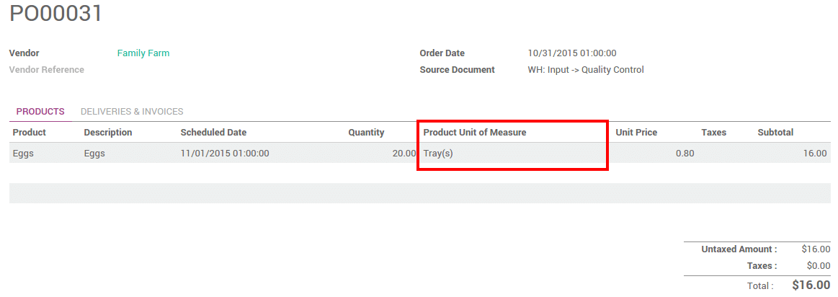Sort by the Product column header
Viewport: 838px width, 297px height.
point(30,133)
